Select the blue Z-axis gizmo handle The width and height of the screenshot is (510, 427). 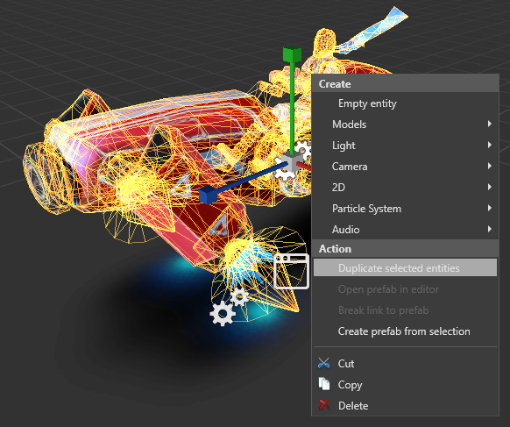(208, 195)
